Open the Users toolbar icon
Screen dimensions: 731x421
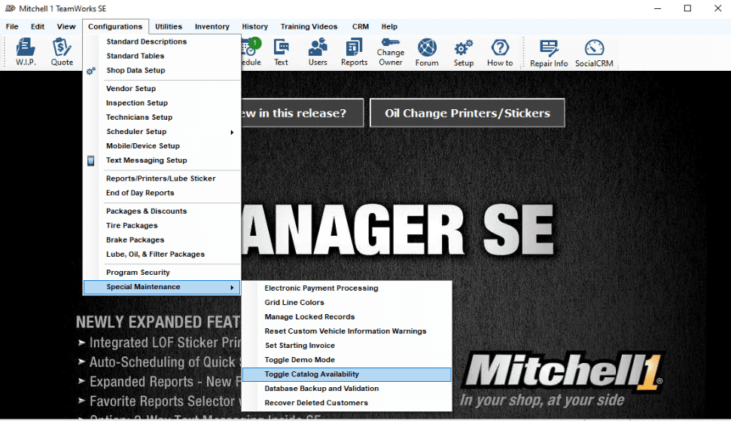coord(318,52)
